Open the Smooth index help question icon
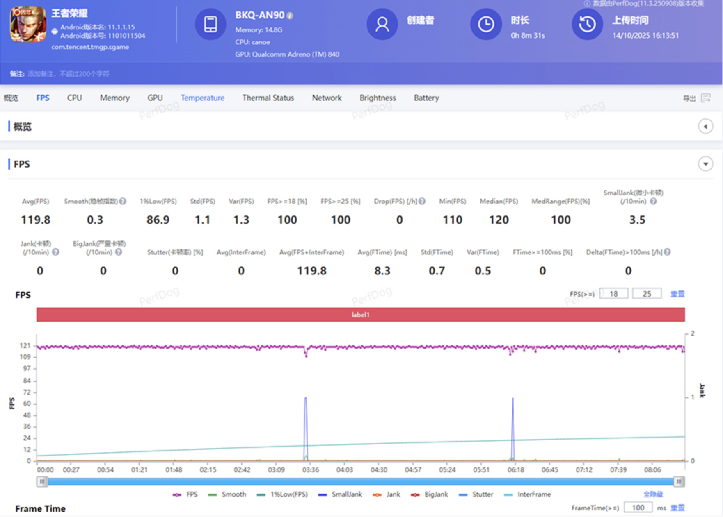 pos(123,201)
